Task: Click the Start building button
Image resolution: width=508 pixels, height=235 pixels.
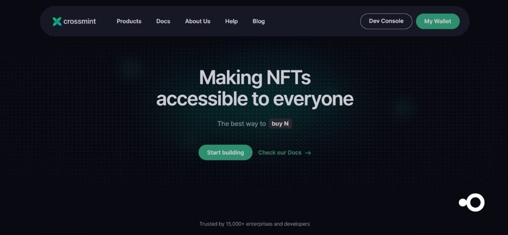Action: point(225,152)
